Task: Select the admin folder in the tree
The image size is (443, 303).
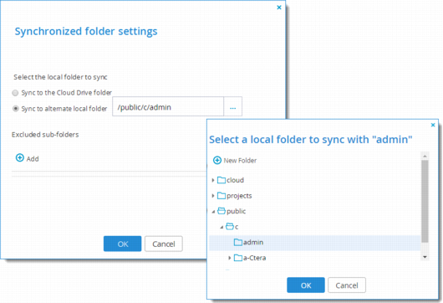Action: pos(315,243)
